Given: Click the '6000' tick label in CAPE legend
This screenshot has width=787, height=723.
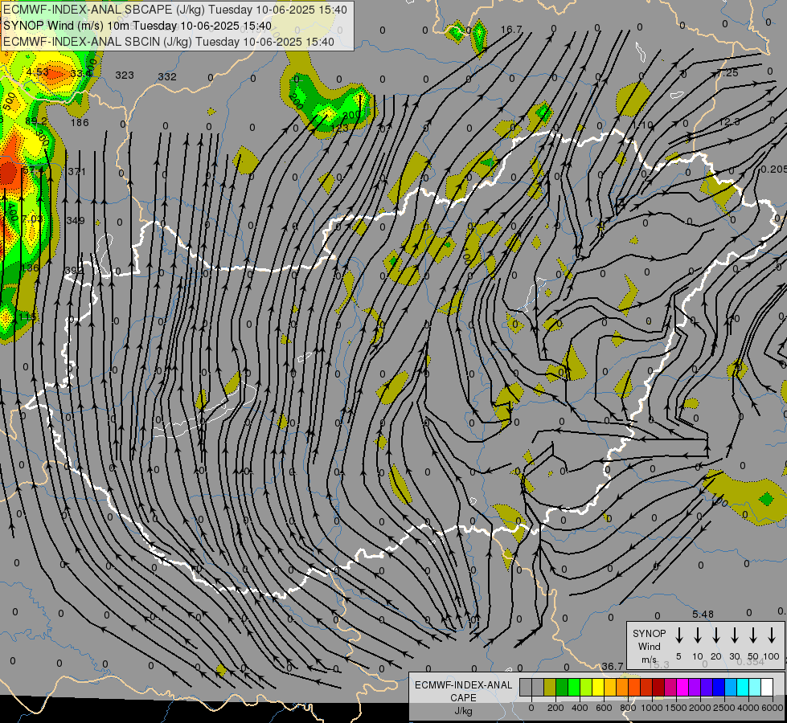Looking at the screenshot, I should tap(773, 708).
